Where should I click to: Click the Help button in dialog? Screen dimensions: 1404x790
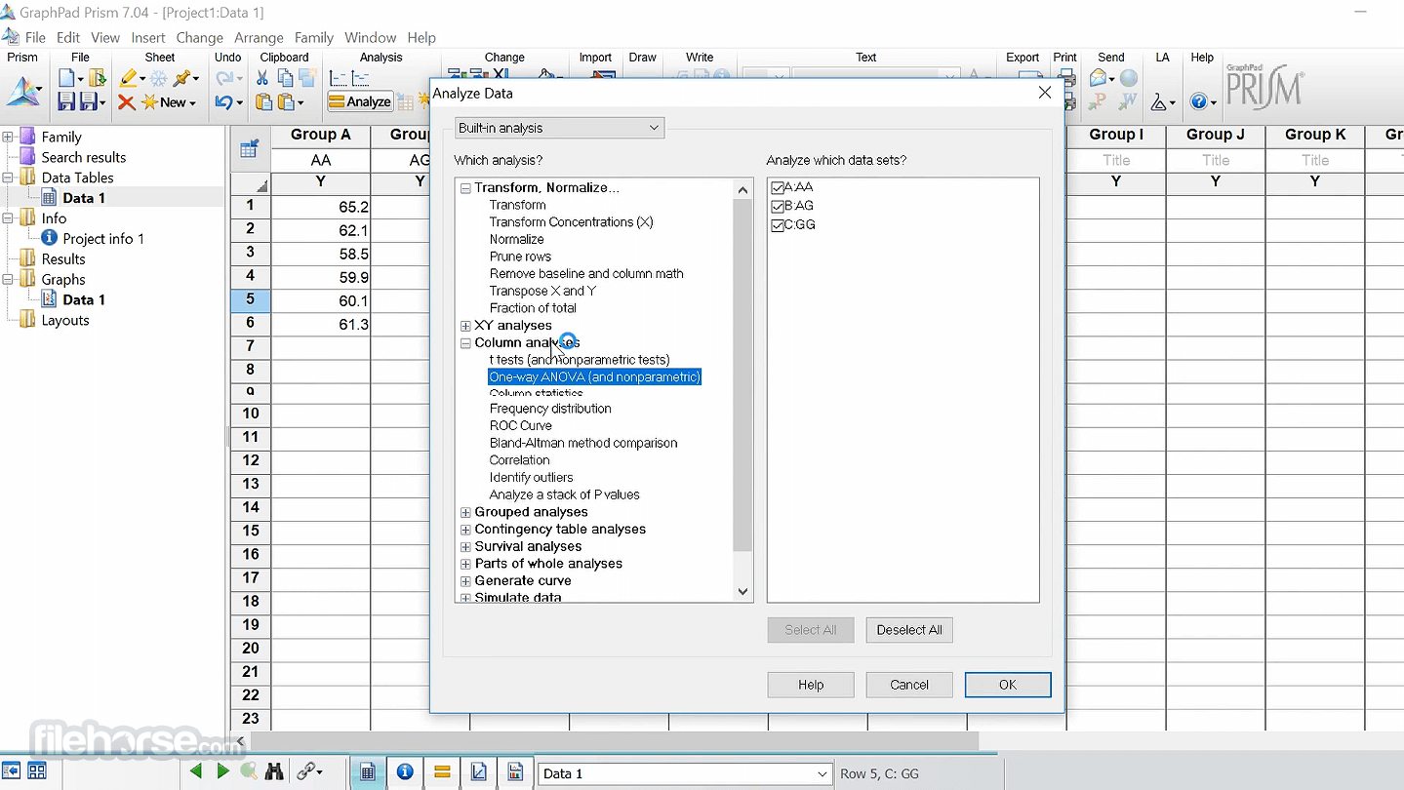coord(811,685)
